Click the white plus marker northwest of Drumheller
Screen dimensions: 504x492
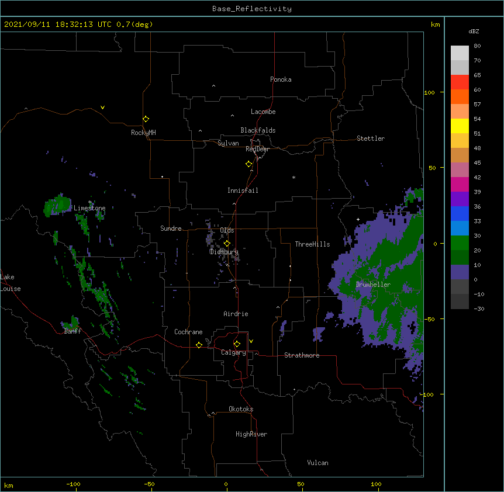click(358, 219)
